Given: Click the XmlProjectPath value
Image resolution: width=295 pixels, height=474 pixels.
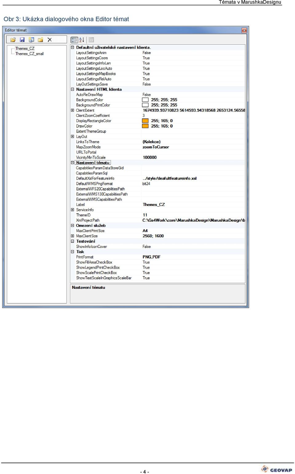Looking at the screenshot, I should 194,220.
